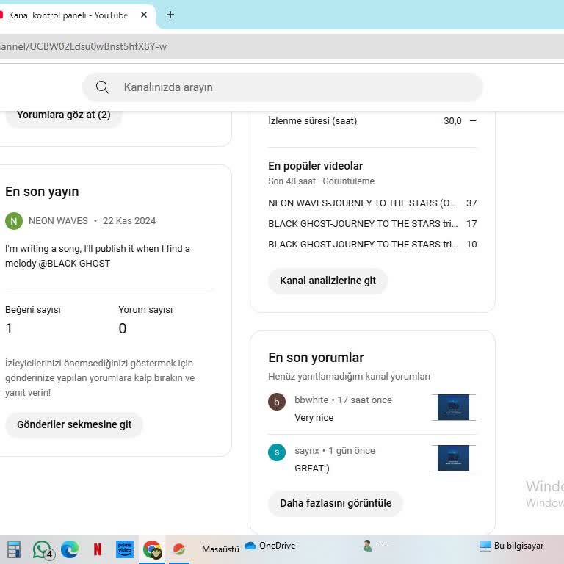Click Daha fazlasını görüntüle button
564x564 pixels.
point(336,503)
